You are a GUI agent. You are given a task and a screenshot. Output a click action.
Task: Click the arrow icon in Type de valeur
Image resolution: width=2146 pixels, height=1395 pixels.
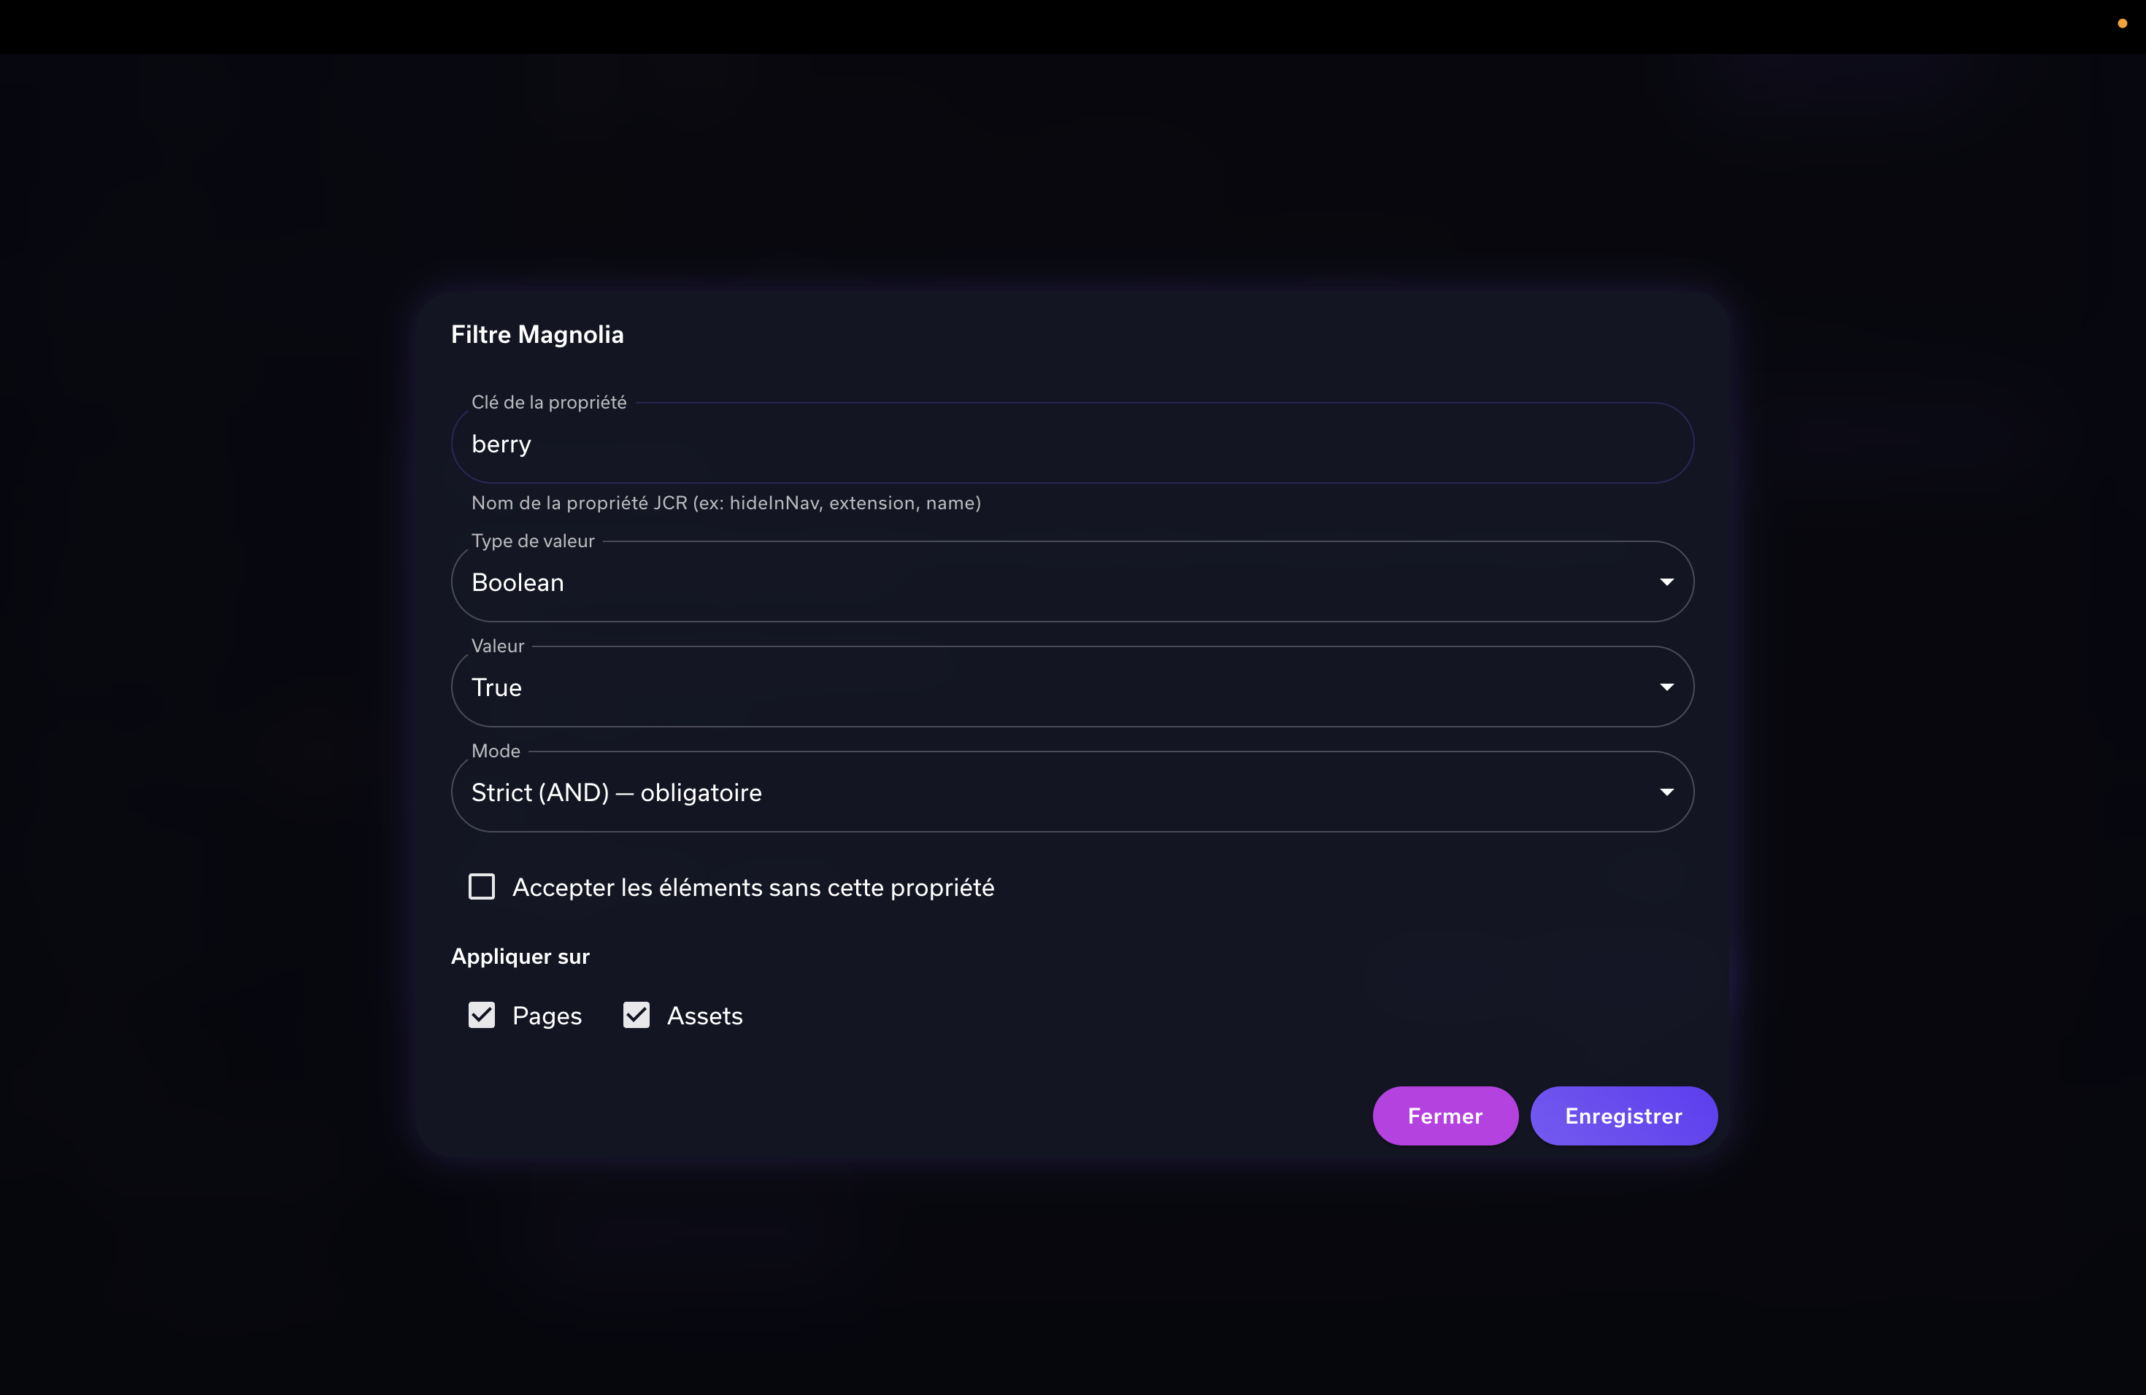(x=1666, y=582)
